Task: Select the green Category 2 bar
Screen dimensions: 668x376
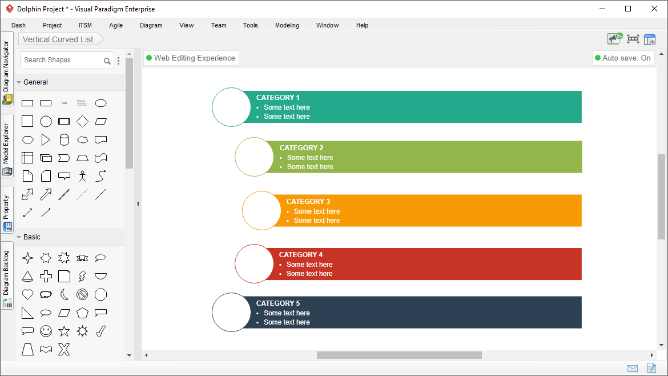Action: coord(423,157)
